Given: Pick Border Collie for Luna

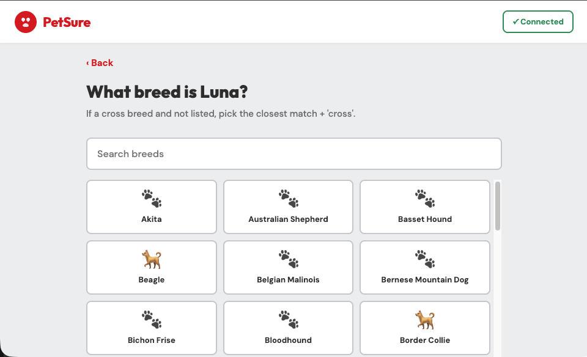Looking at the screenshot, I should (x=424, y=328).
